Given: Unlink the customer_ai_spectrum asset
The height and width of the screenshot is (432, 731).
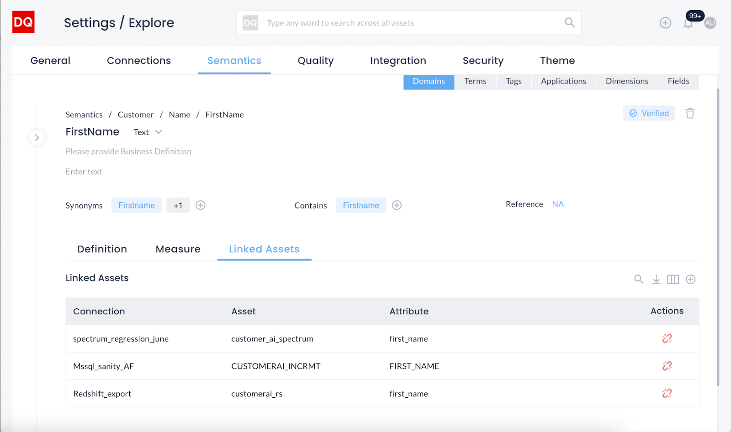Looking at the screenshot, I should [x=667, y=338].
